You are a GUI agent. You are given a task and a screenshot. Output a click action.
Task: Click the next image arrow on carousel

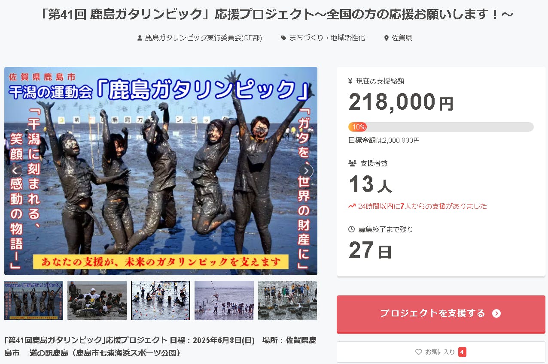pyautogui.click(x=306, y=171)
